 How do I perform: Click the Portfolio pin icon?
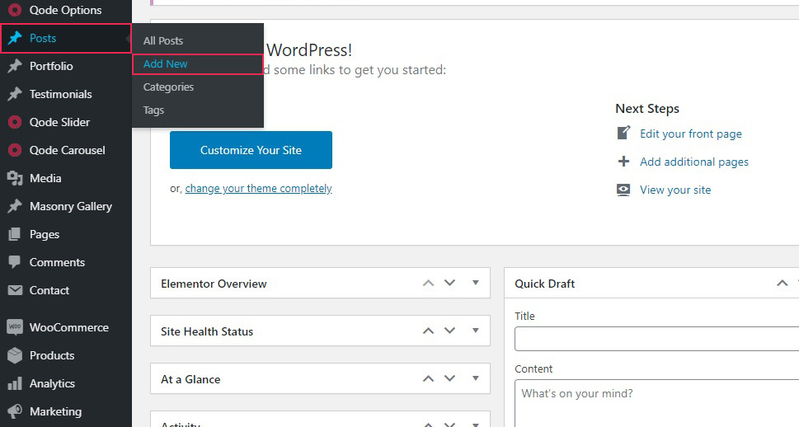click(15, 66)
